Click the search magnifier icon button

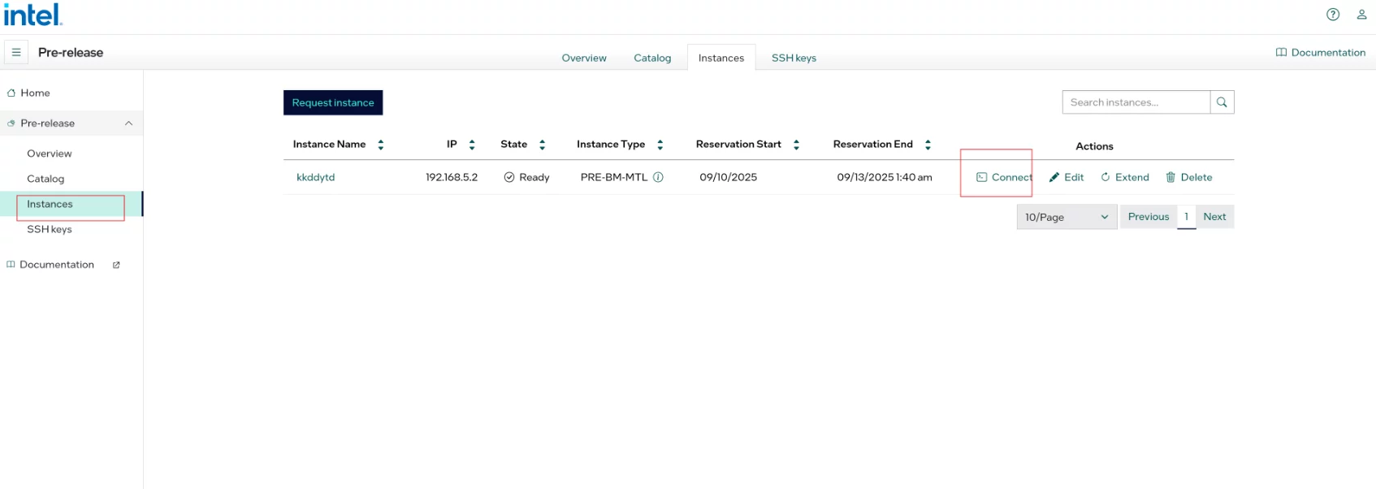click(x=1222, y=102)
